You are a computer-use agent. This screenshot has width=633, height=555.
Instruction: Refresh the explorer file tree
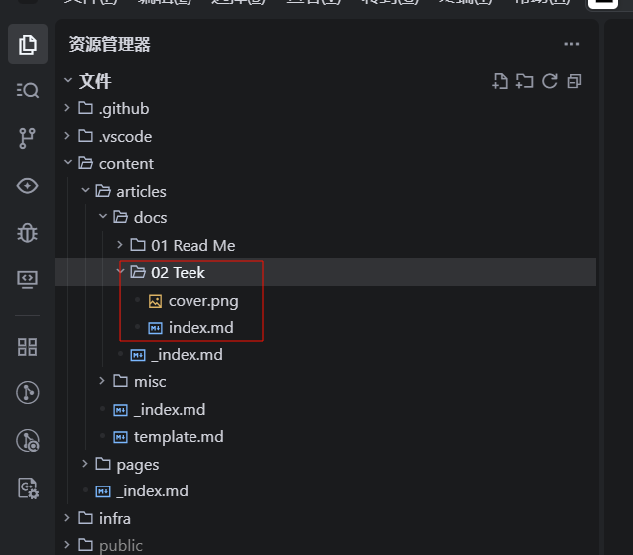click(550, 81)
